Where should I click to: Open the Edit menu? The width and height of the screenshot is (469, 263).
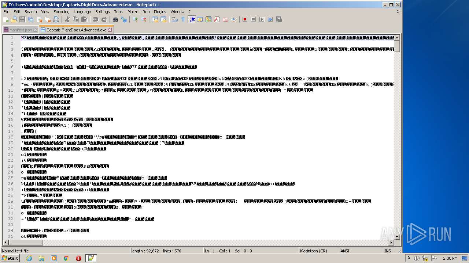pos(17,12)
